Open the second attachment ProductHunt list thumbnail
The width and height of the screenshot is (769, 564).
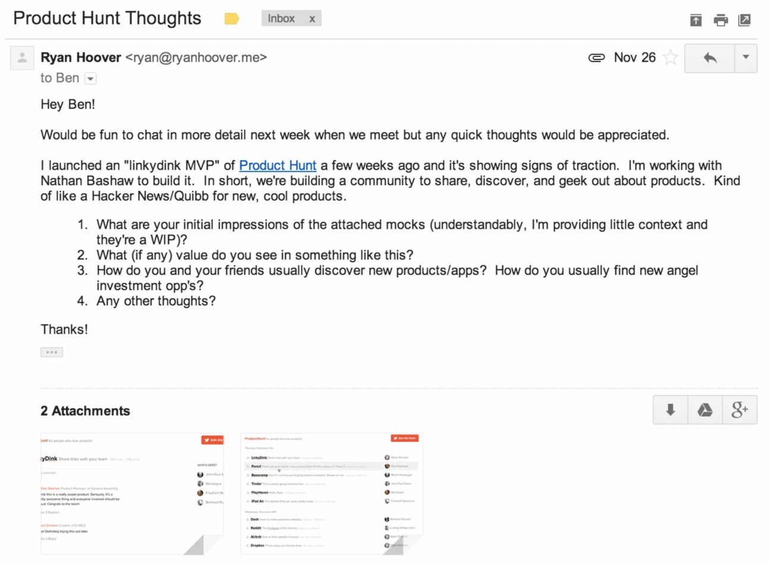(x=332, y=494)
